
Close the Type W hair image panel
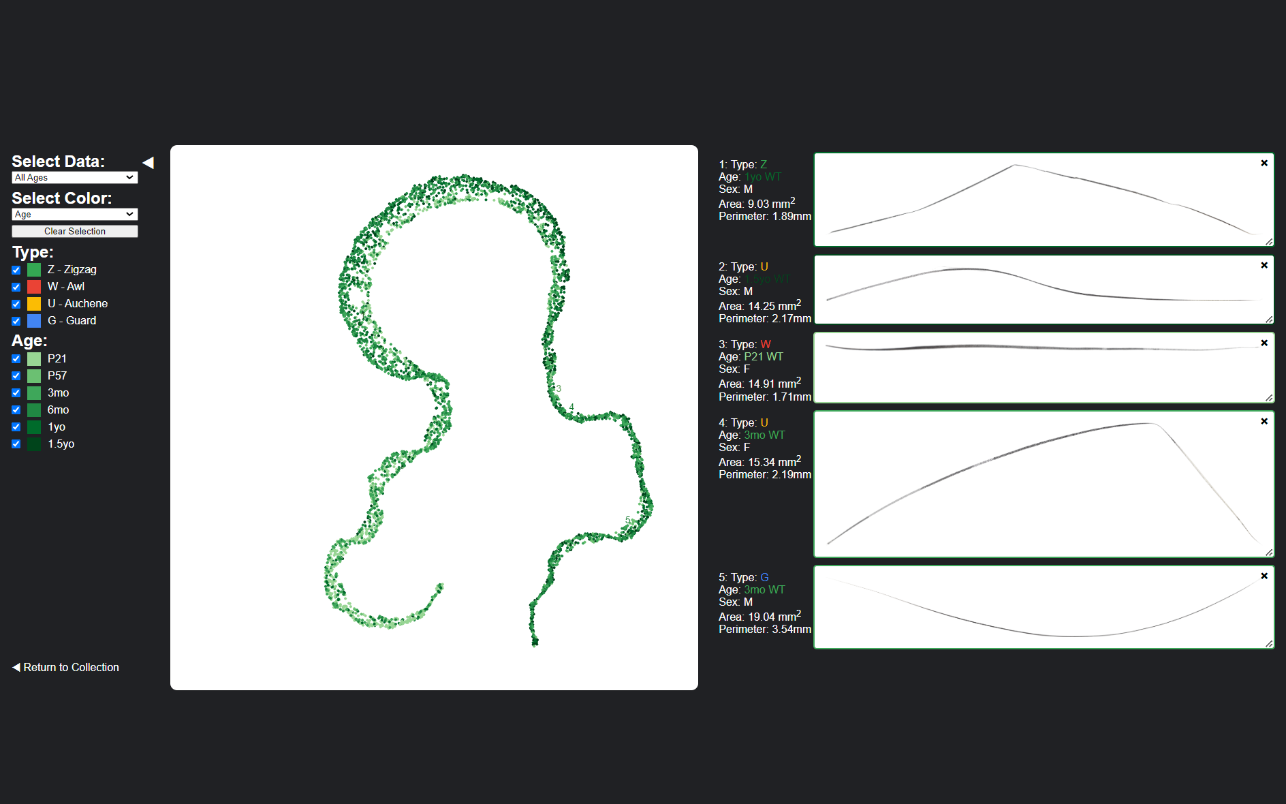tap(1264, 343)
